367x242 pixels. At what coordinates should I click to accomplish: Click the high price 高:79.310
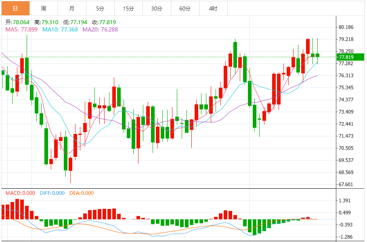[46, 22]
